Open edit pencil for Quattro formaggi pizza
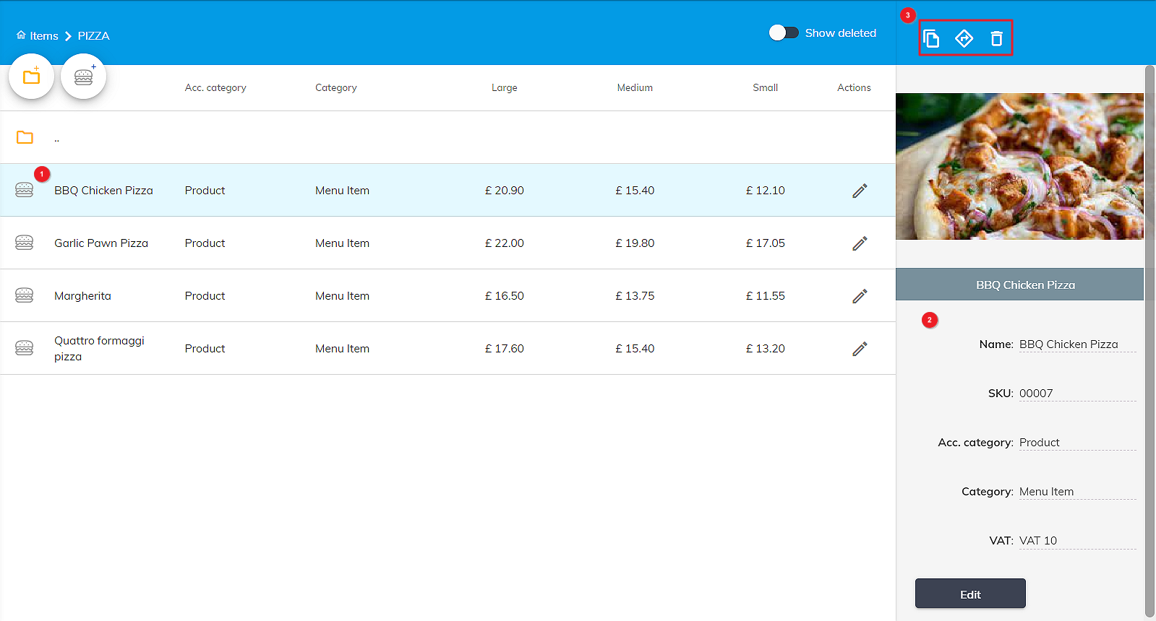The width and height of the screenshot is (1156, 621). click(859, 349)
